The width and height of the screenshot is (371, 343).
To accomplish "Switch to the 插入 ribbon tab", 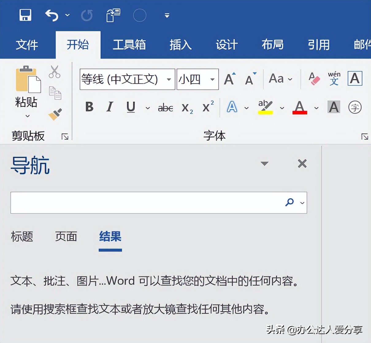I will point(180,44).
